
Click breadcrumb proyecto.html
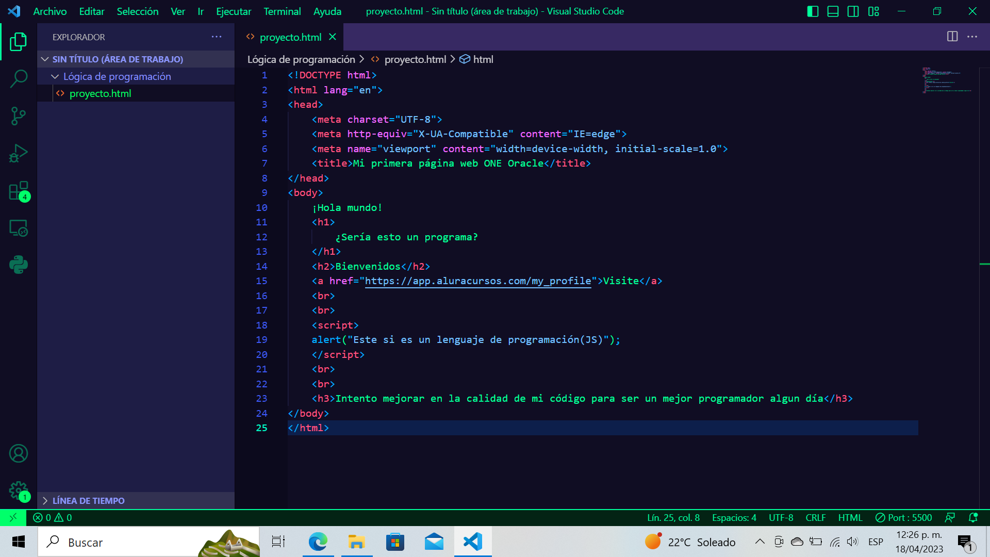click(415, 59)
